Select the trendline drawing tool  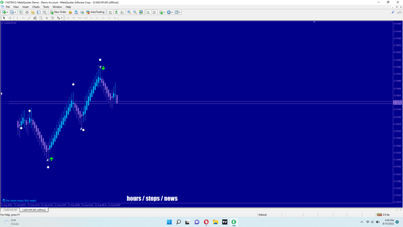[x=29, y=18]
